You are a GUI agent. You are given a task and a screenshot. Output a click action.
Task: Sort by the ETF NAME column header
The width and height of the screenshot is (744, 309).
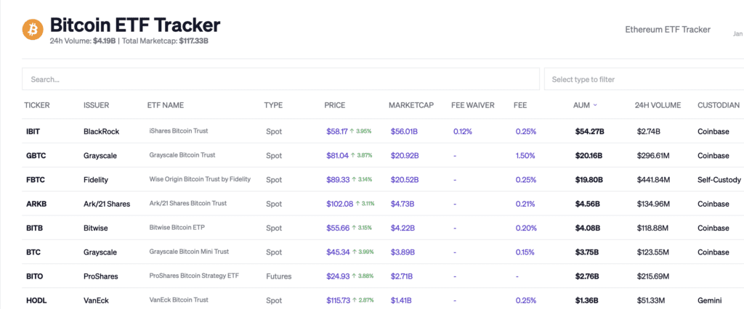click(x=166, y=105)
